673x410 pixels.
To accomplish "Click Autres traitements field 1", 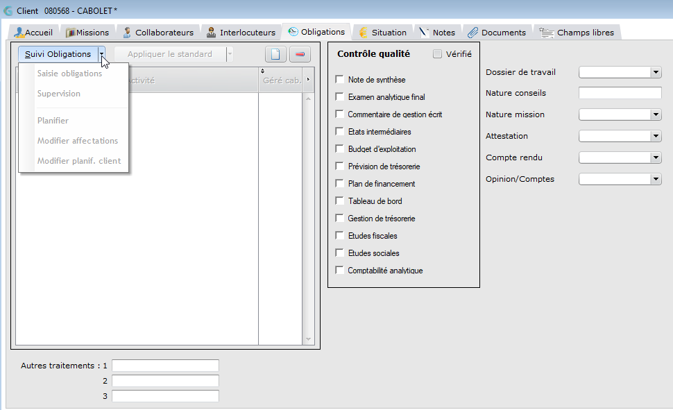I will [x=165, y=366].
